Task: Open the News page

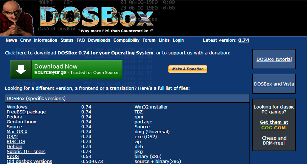Action: tap(11, 40)
